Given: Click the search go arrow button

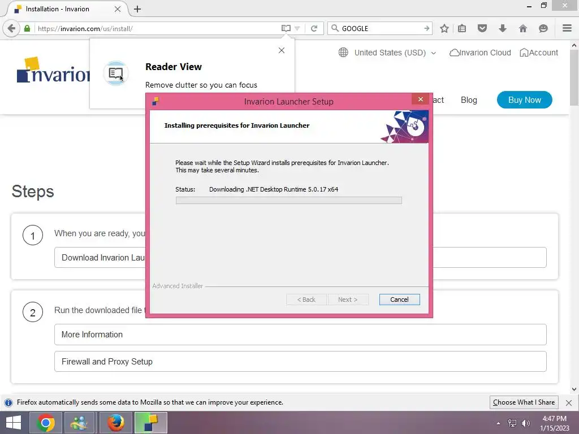Looking at the screenshot, I should point(426,28).
